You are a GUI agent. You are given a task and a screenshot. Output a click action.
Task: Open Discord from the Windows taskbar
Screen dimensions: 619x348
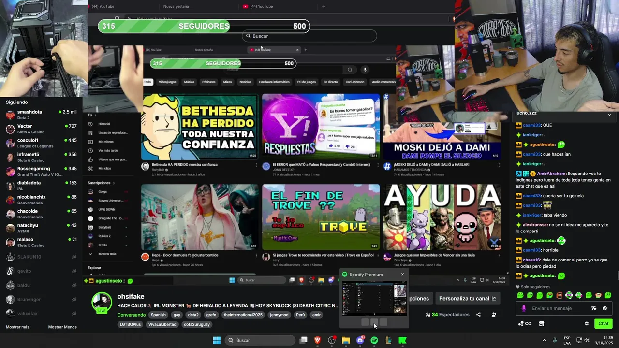click(x=360, y=340)
